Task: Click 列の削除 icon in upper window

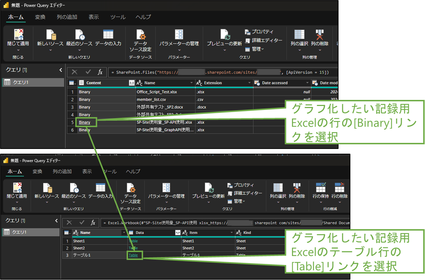Action: 320,35
